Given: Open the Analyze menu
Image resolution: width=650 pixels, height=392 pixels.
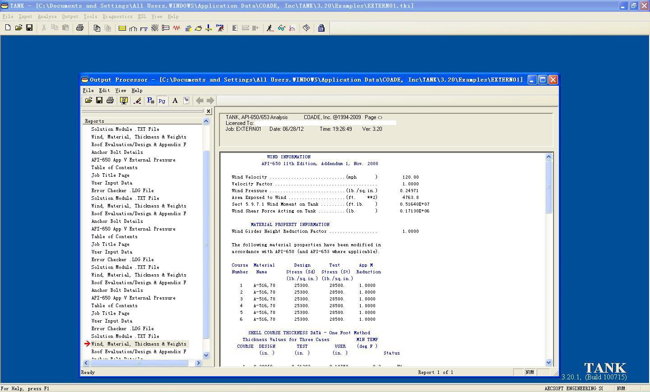Looking at the screenshot, I should pyautogui.click(x=47, y=16).
